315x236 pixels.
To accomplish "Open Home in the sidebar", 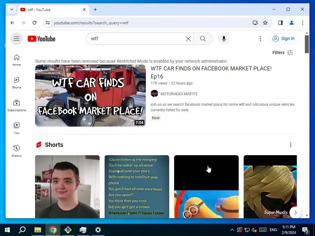I will click(x=17, y=60).
